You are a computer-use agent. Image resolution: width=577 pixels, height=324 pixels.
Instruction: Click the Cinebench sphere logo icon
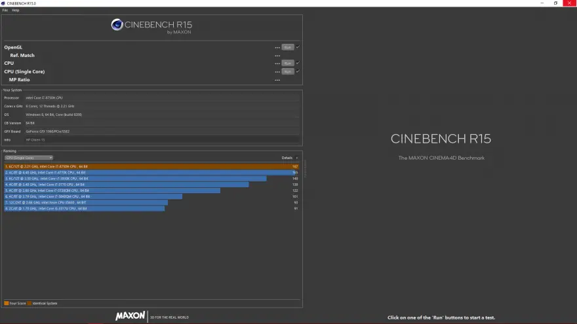tap(117, 25)
